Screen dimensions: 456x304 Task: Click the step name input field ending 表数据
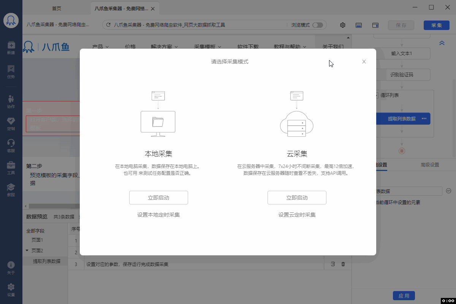(x=409, y=191)
